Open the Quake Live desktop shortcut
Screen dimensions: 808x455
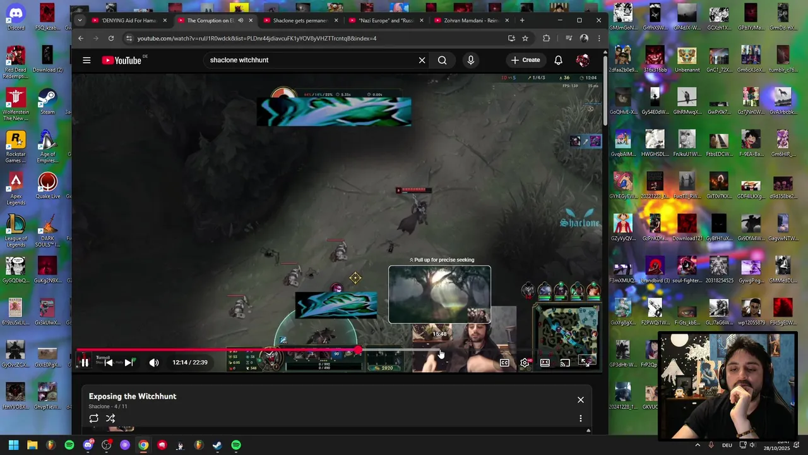click(47, 186)
